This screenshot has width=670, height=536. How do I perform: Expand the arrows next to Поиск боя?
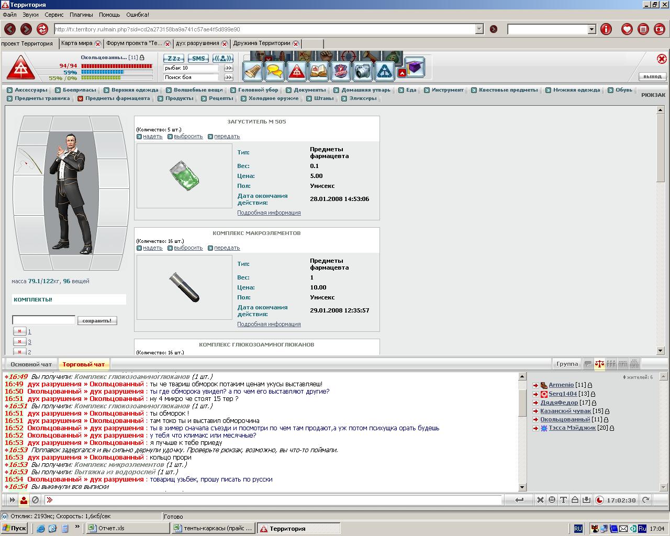click(228, 77)
